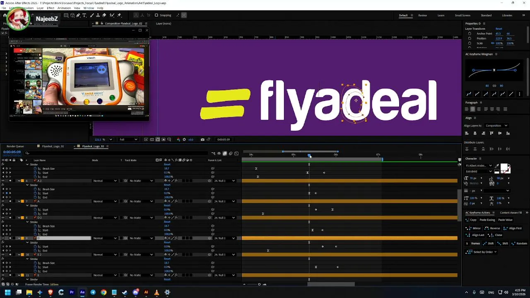
Task: Click the character fill color swatch
Action: [504, 167]
